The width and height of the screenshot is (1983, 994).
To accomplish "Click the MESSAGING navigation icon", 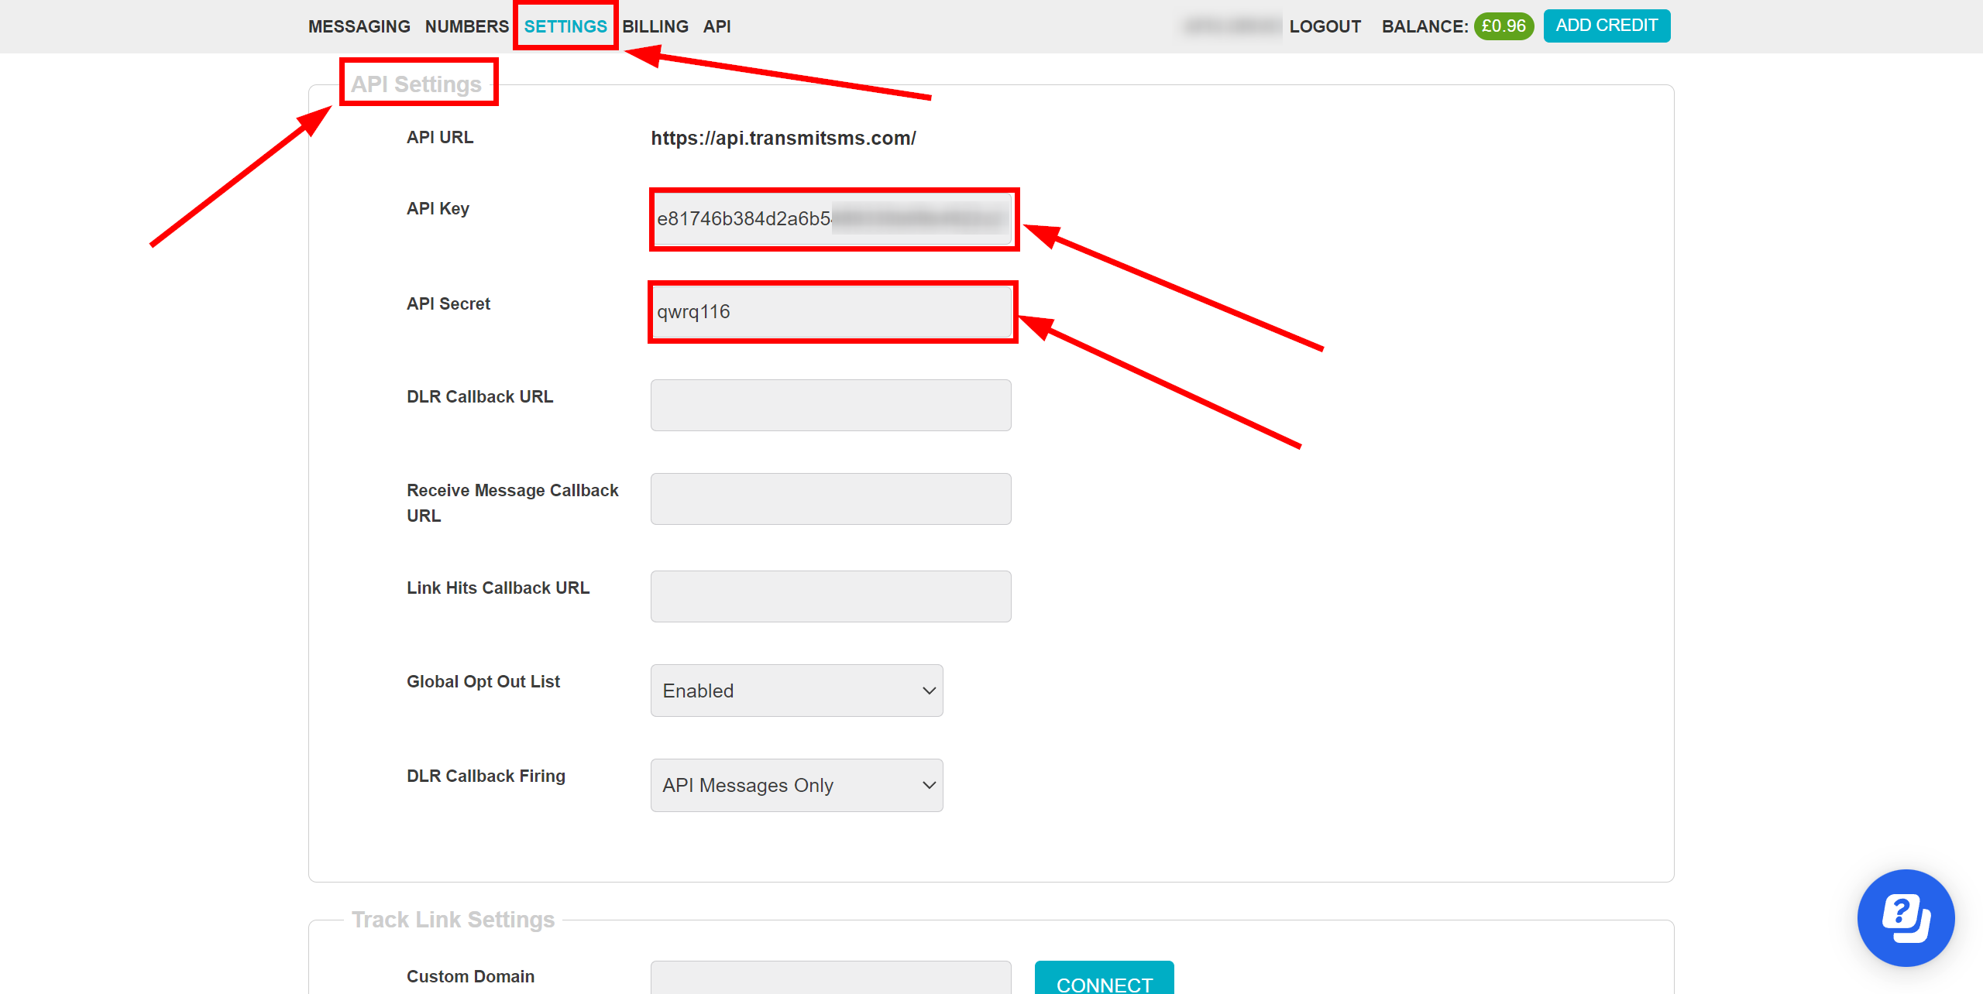I will 360,26.
